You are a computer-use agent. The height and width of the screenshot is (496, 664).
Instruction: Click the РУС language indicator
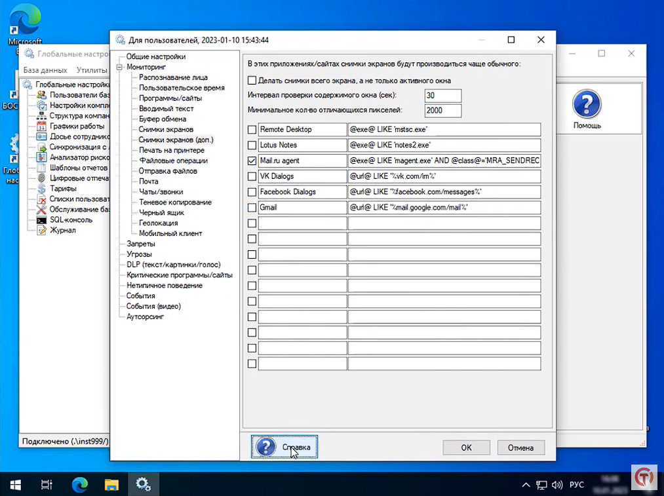[576, 485]
